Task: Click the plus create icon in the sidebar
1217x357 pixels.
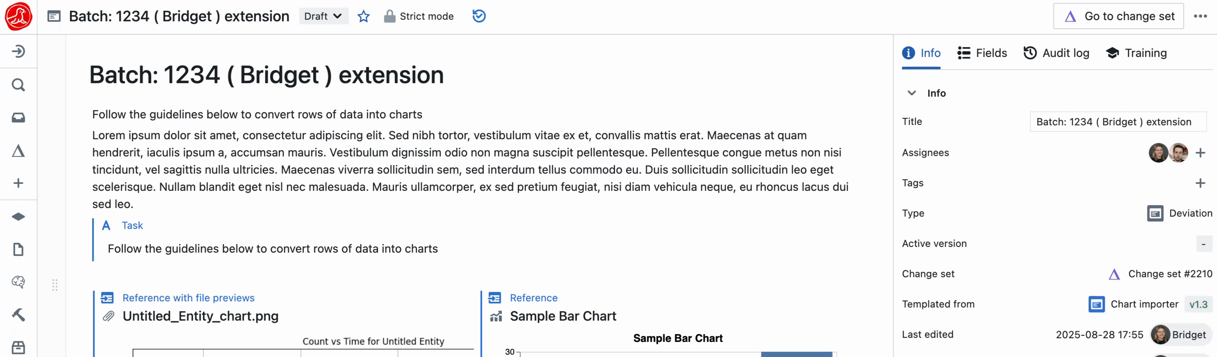Action: point(18,183)
